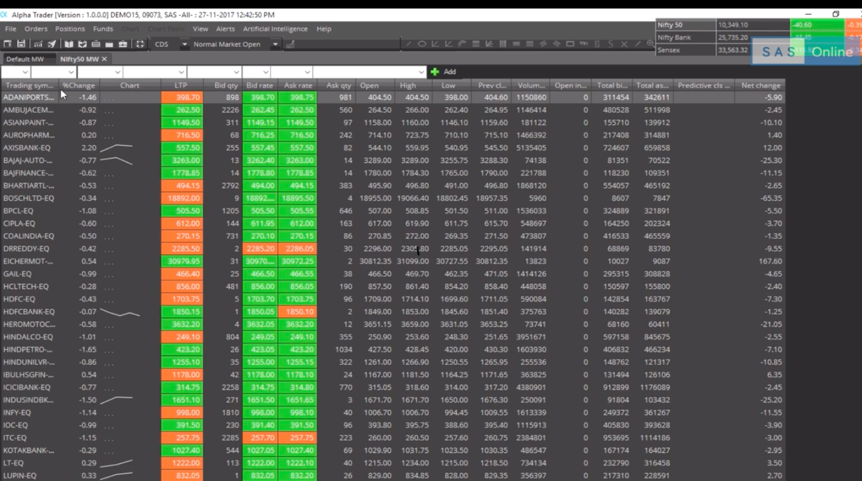Open the AXISBANK-EQ sparkline chart
The image size is (862, 481).
(x=116, y=147)
